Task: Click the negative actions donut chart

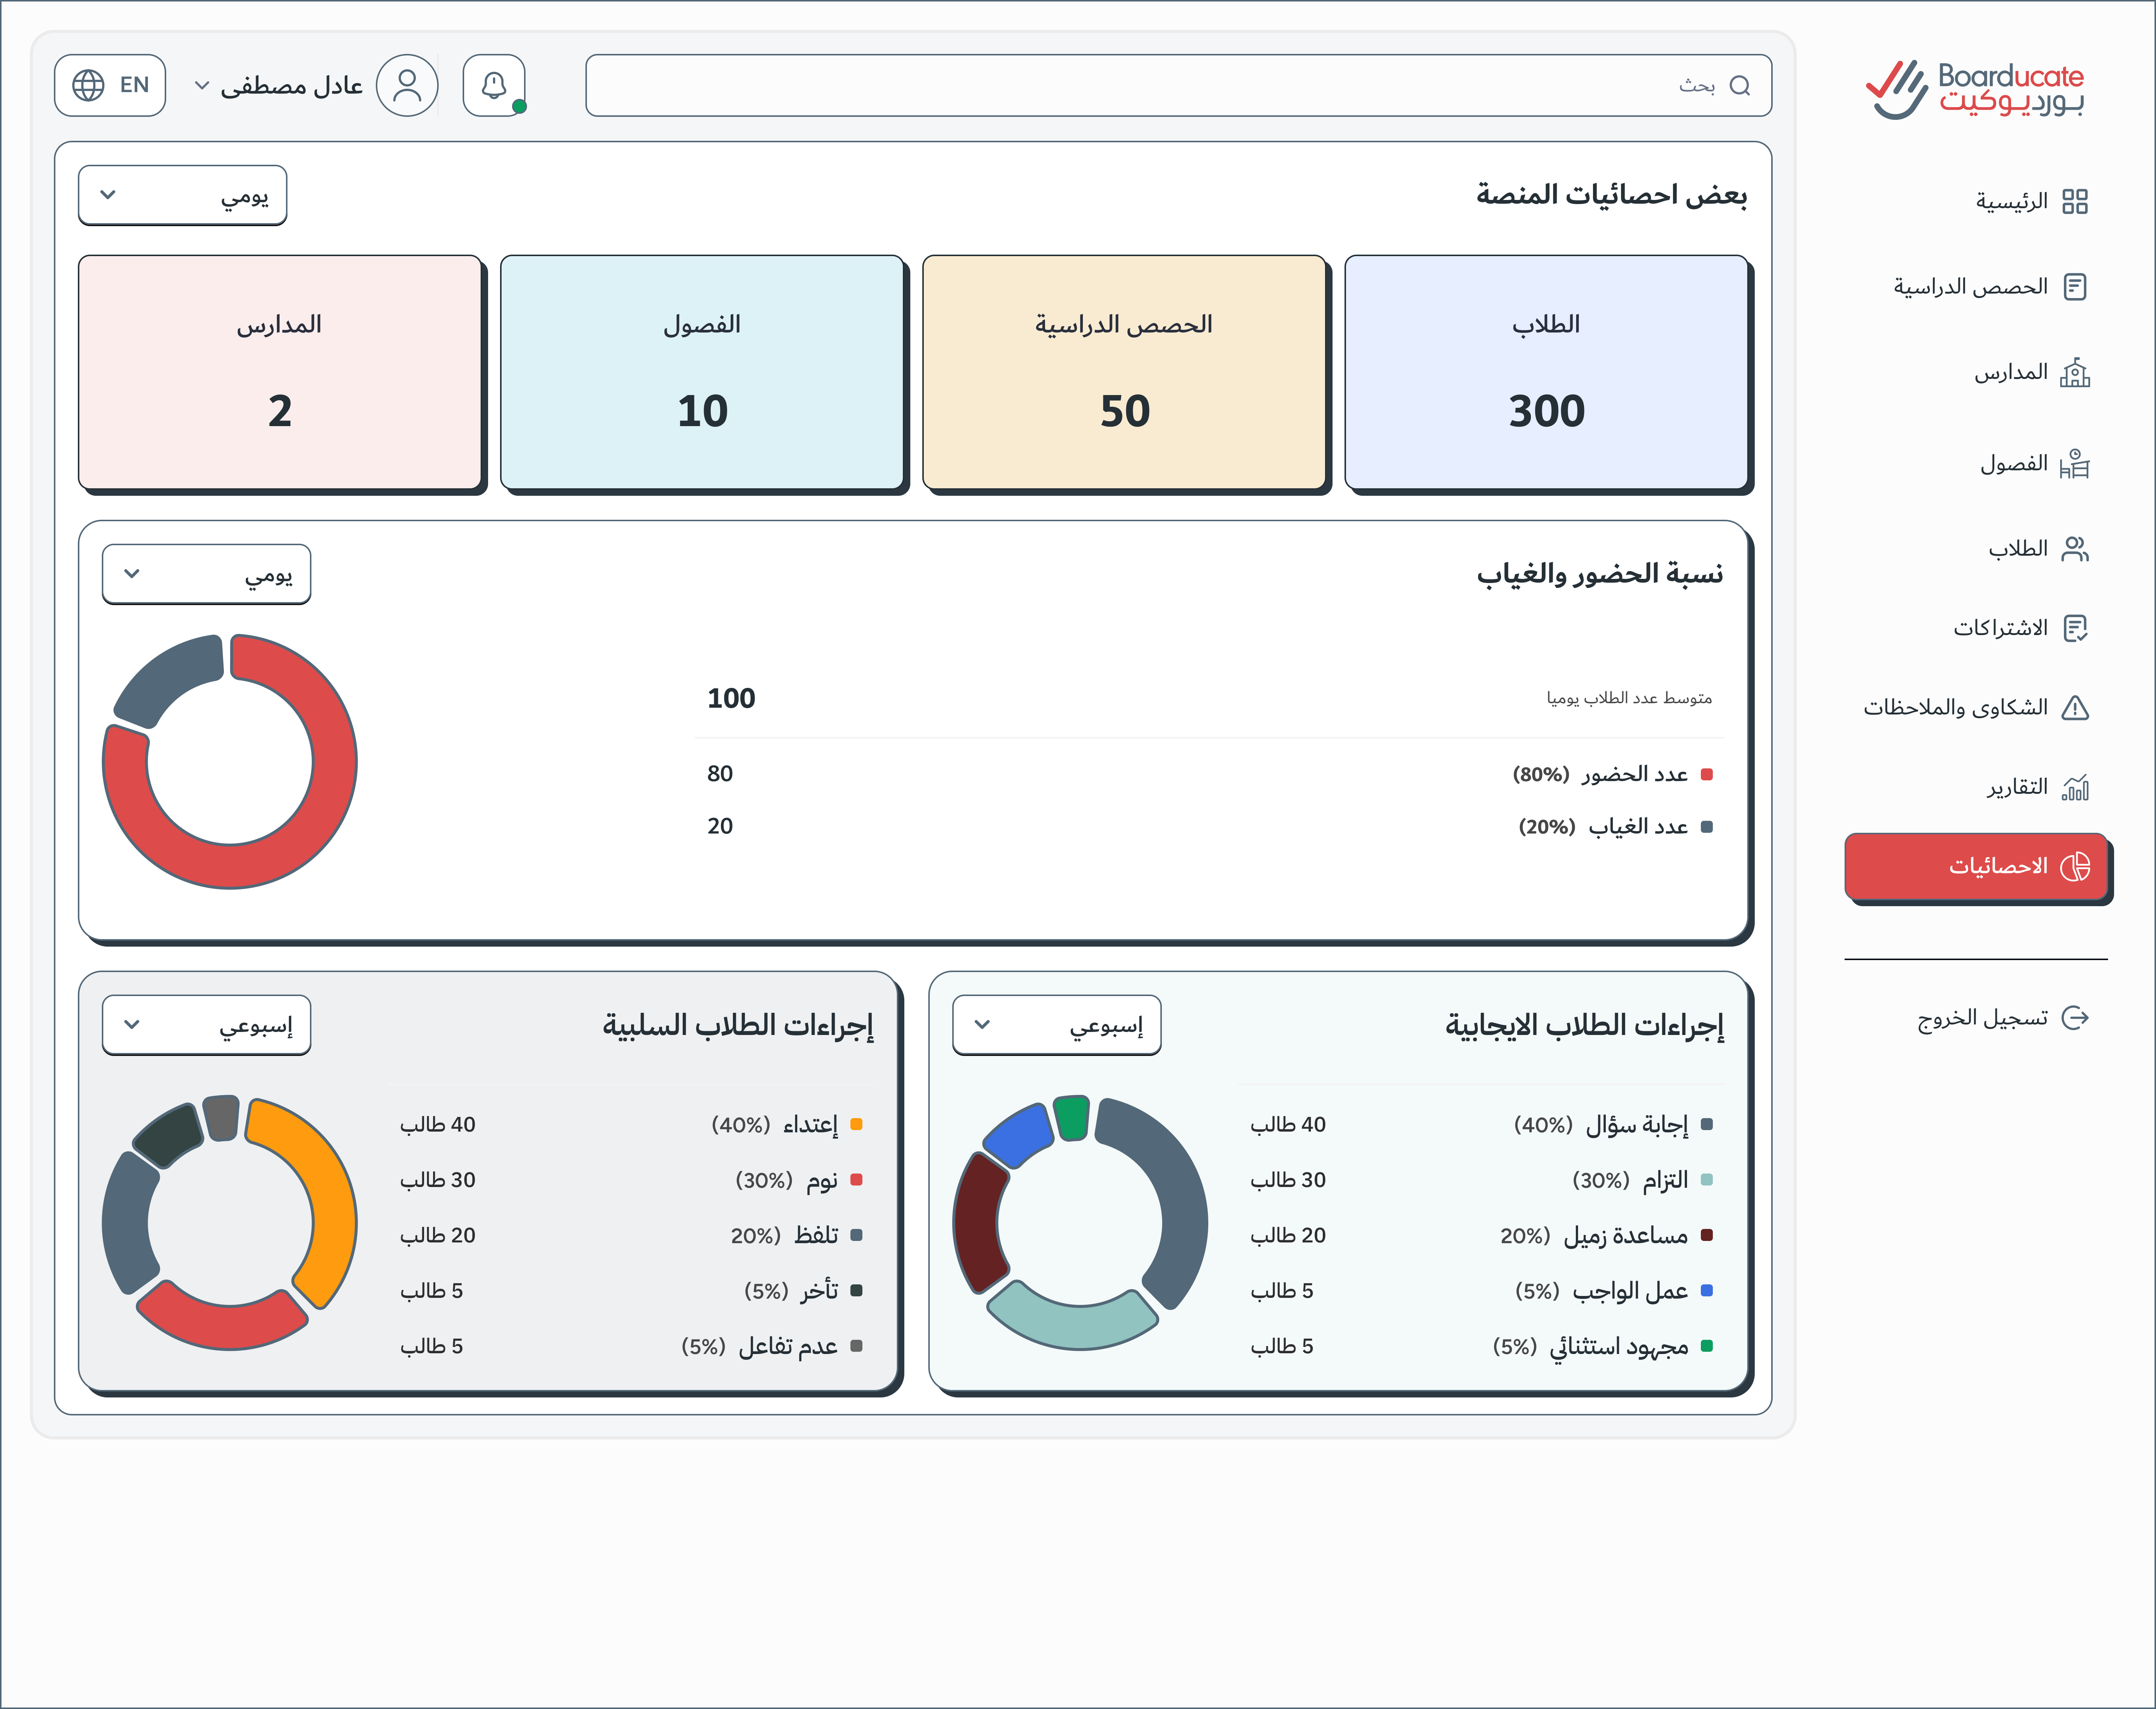Action: click(x=230, y=1222)
